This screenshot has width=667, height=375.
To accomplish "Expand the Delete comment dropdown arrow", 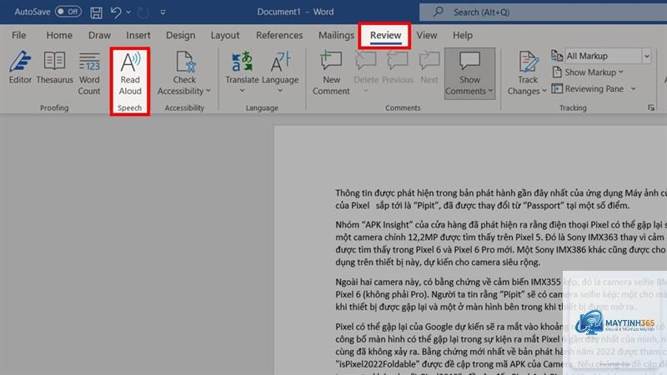I will (365, 90).
